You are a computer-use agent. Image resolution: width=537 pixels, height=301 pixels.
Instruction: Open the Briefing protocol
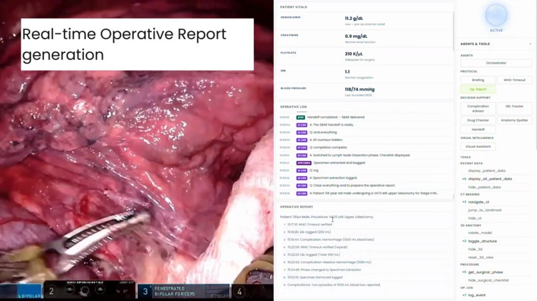(478, 80)
